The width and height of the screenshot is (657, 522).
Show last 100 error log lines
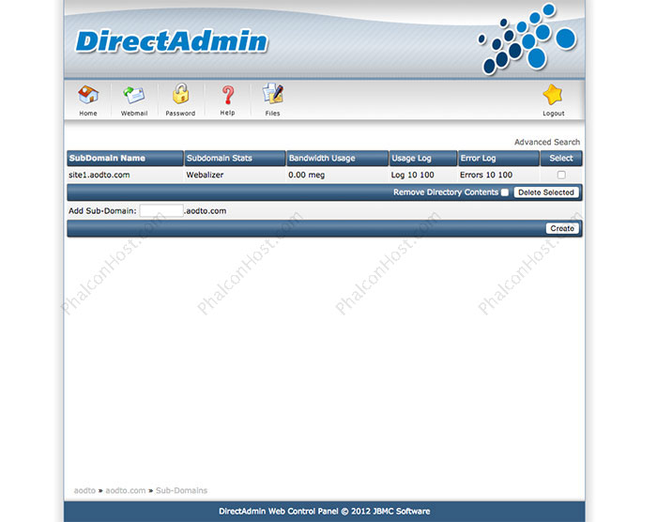(x=505, y=175)
